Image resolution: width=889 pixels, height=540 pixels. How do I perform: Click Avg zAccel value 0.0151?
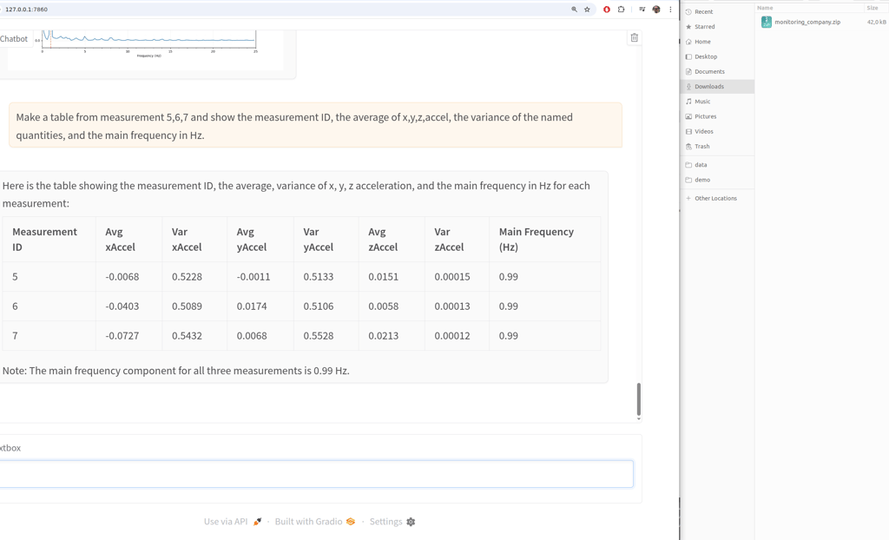(x=383, y=277)
